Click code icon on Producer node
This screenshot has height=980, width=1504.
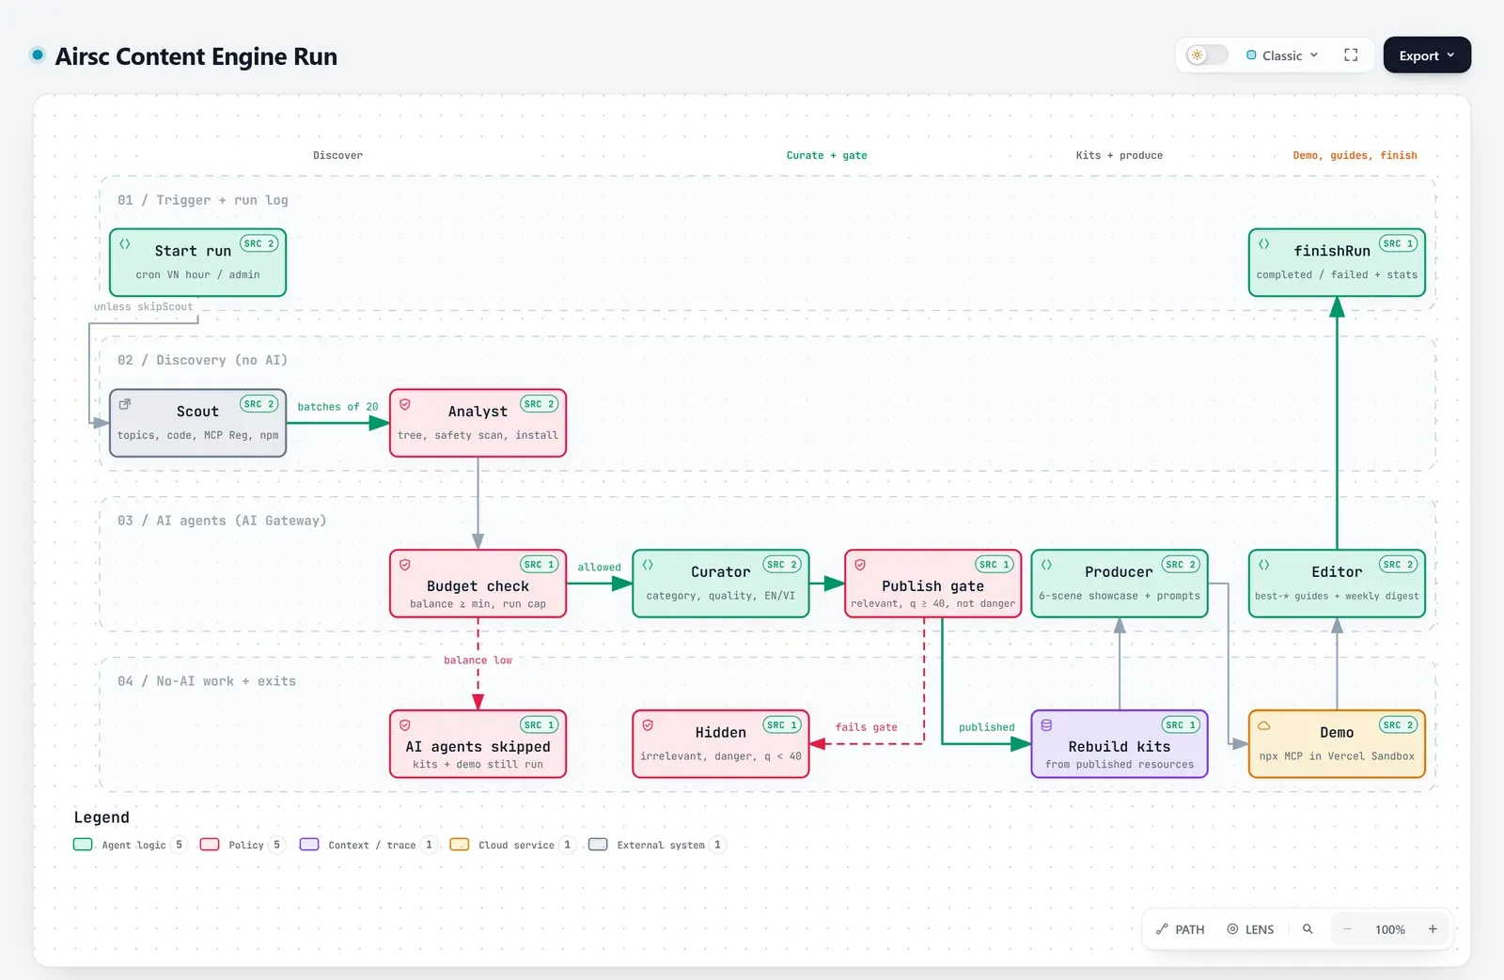[x=1046, y=565]
